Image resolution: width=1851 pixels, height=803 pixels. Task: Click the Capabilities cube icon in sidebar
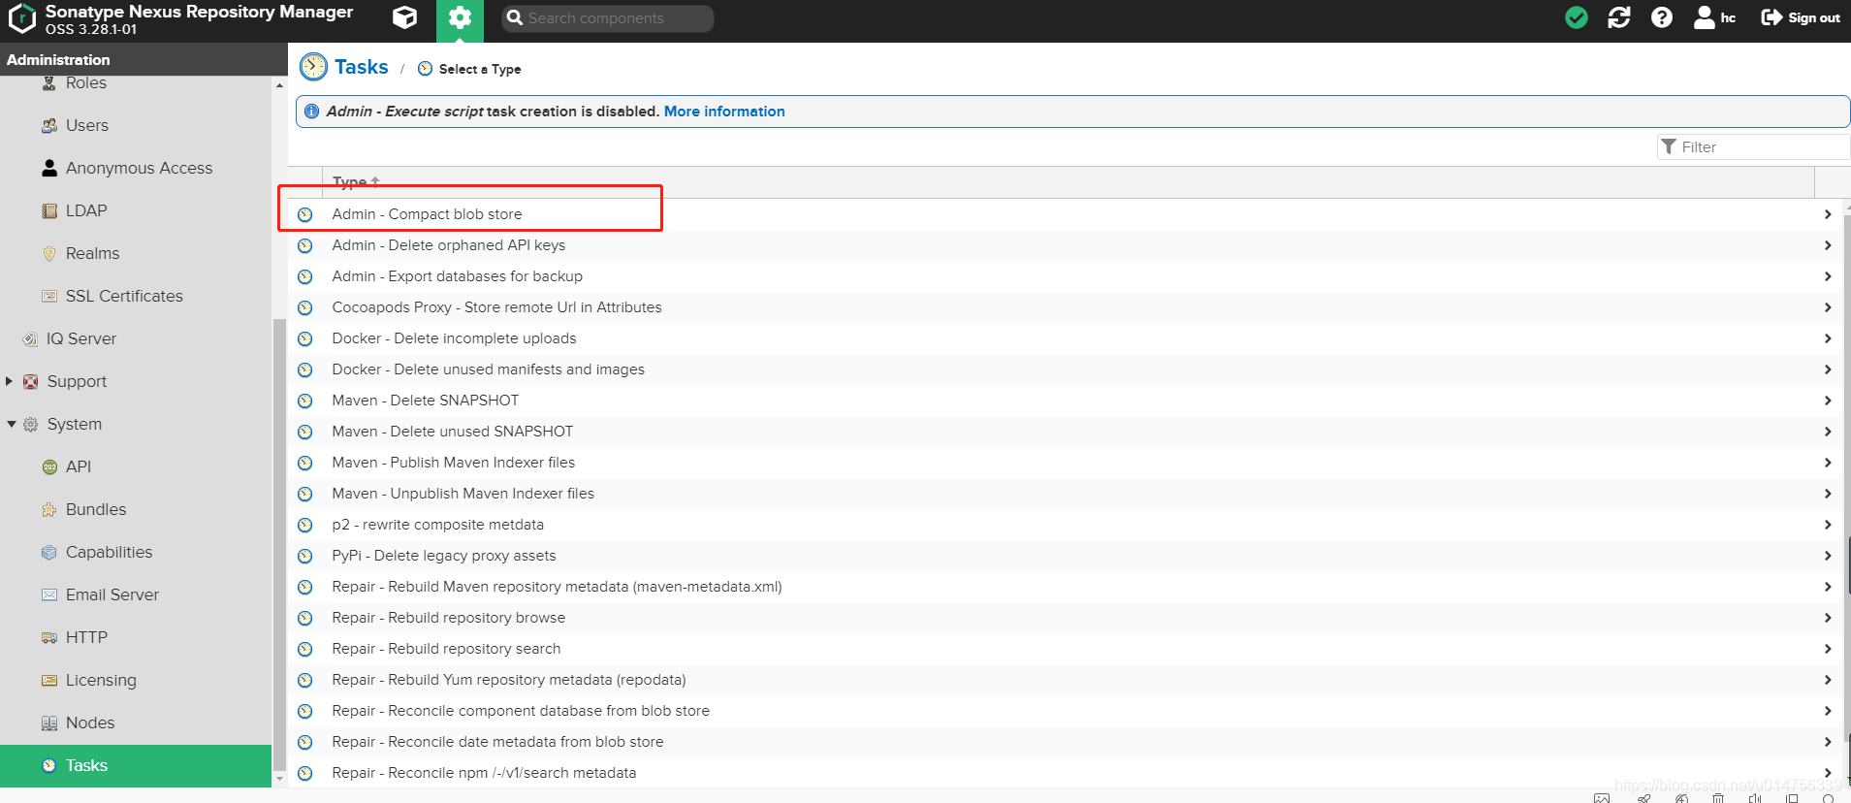(x=49, y=552)
